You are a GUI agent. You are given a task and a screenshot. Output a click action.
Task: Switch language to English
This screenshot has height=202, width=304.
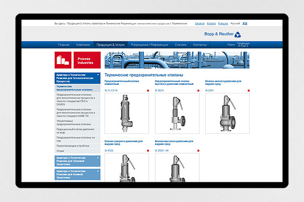click(x=212, y=24)
